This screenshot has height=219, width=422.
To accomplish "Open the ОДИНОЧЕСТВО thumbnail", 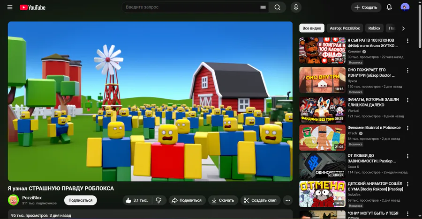I will click(x=322, y=166).
